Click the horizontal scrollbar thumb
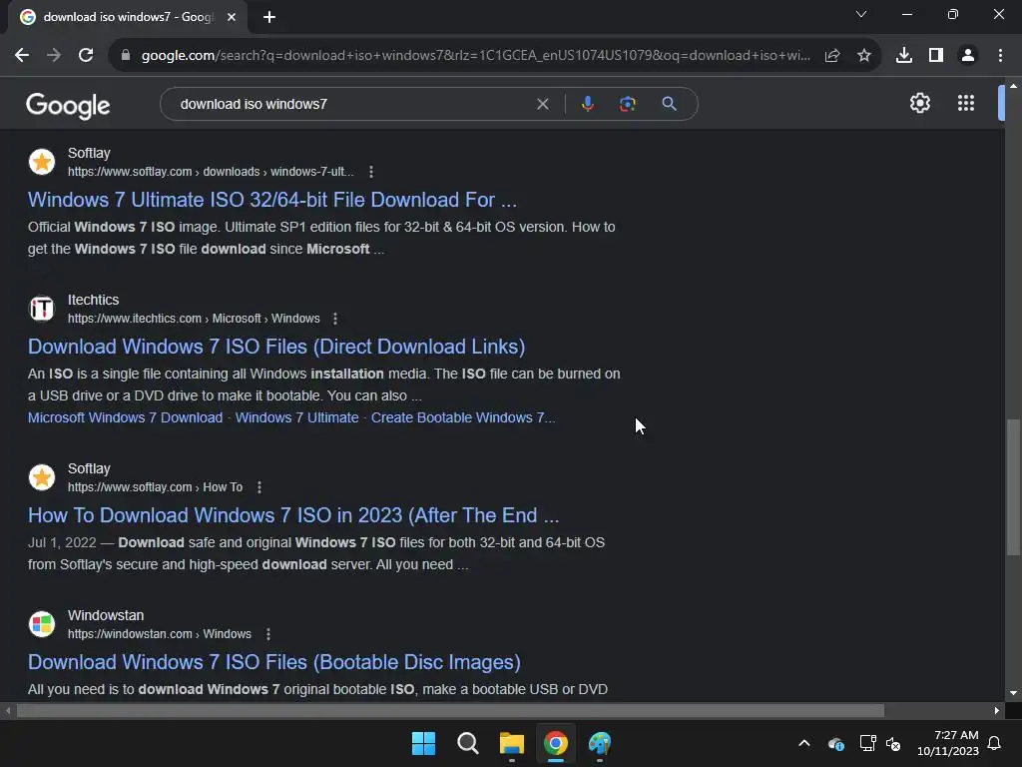This screenshot has width=1022, height=767. point(450,710)
